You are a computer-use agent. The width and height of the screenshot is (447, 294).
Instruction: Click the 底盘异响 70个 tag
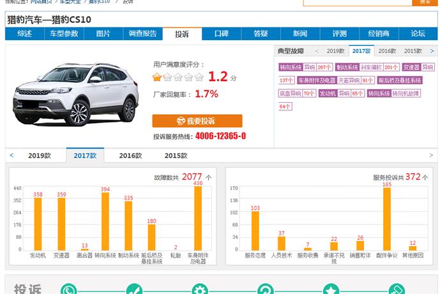click(x=297, y=93)
